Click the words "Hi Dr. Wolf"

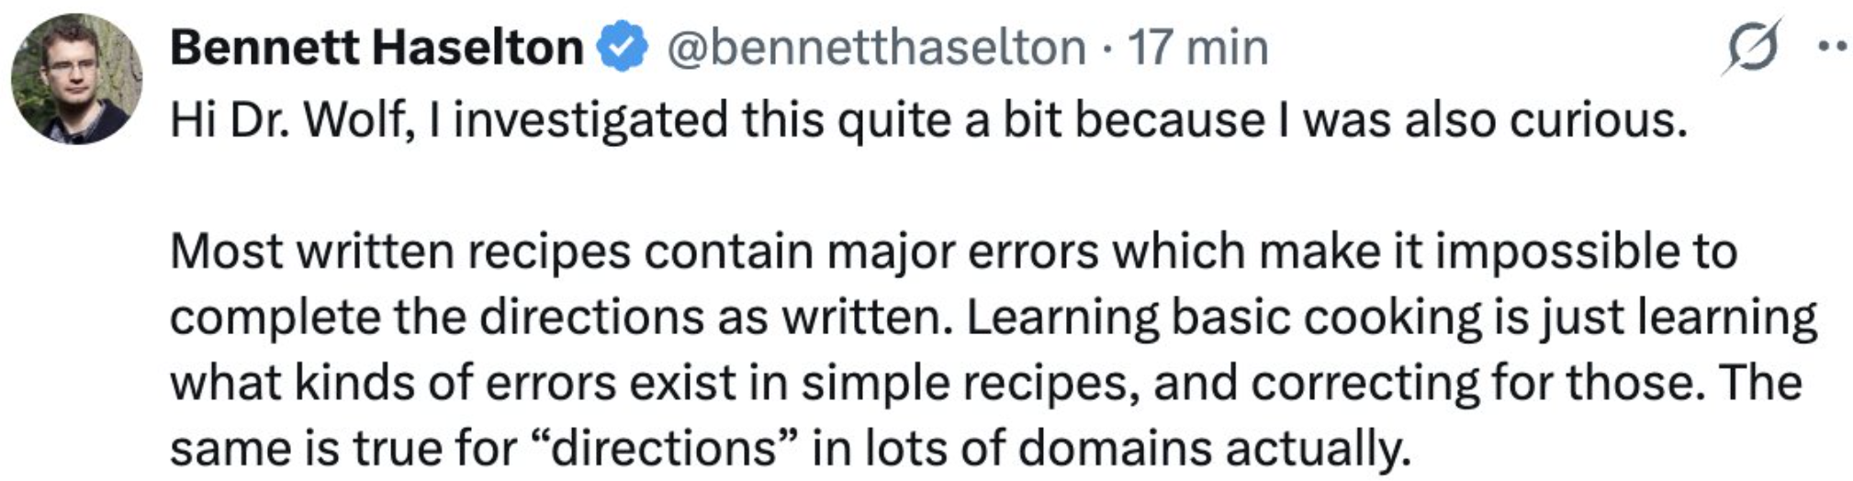pos(289,120)
